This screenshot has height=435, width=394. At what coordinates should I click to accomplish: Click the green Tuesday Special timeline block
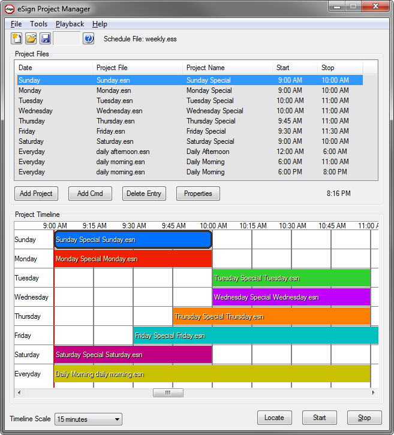tap(291, 278)
